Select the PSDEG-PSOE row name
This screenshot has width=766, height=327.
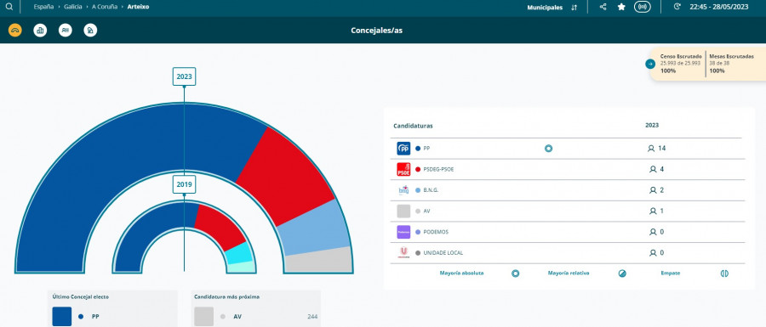(438, 169)
